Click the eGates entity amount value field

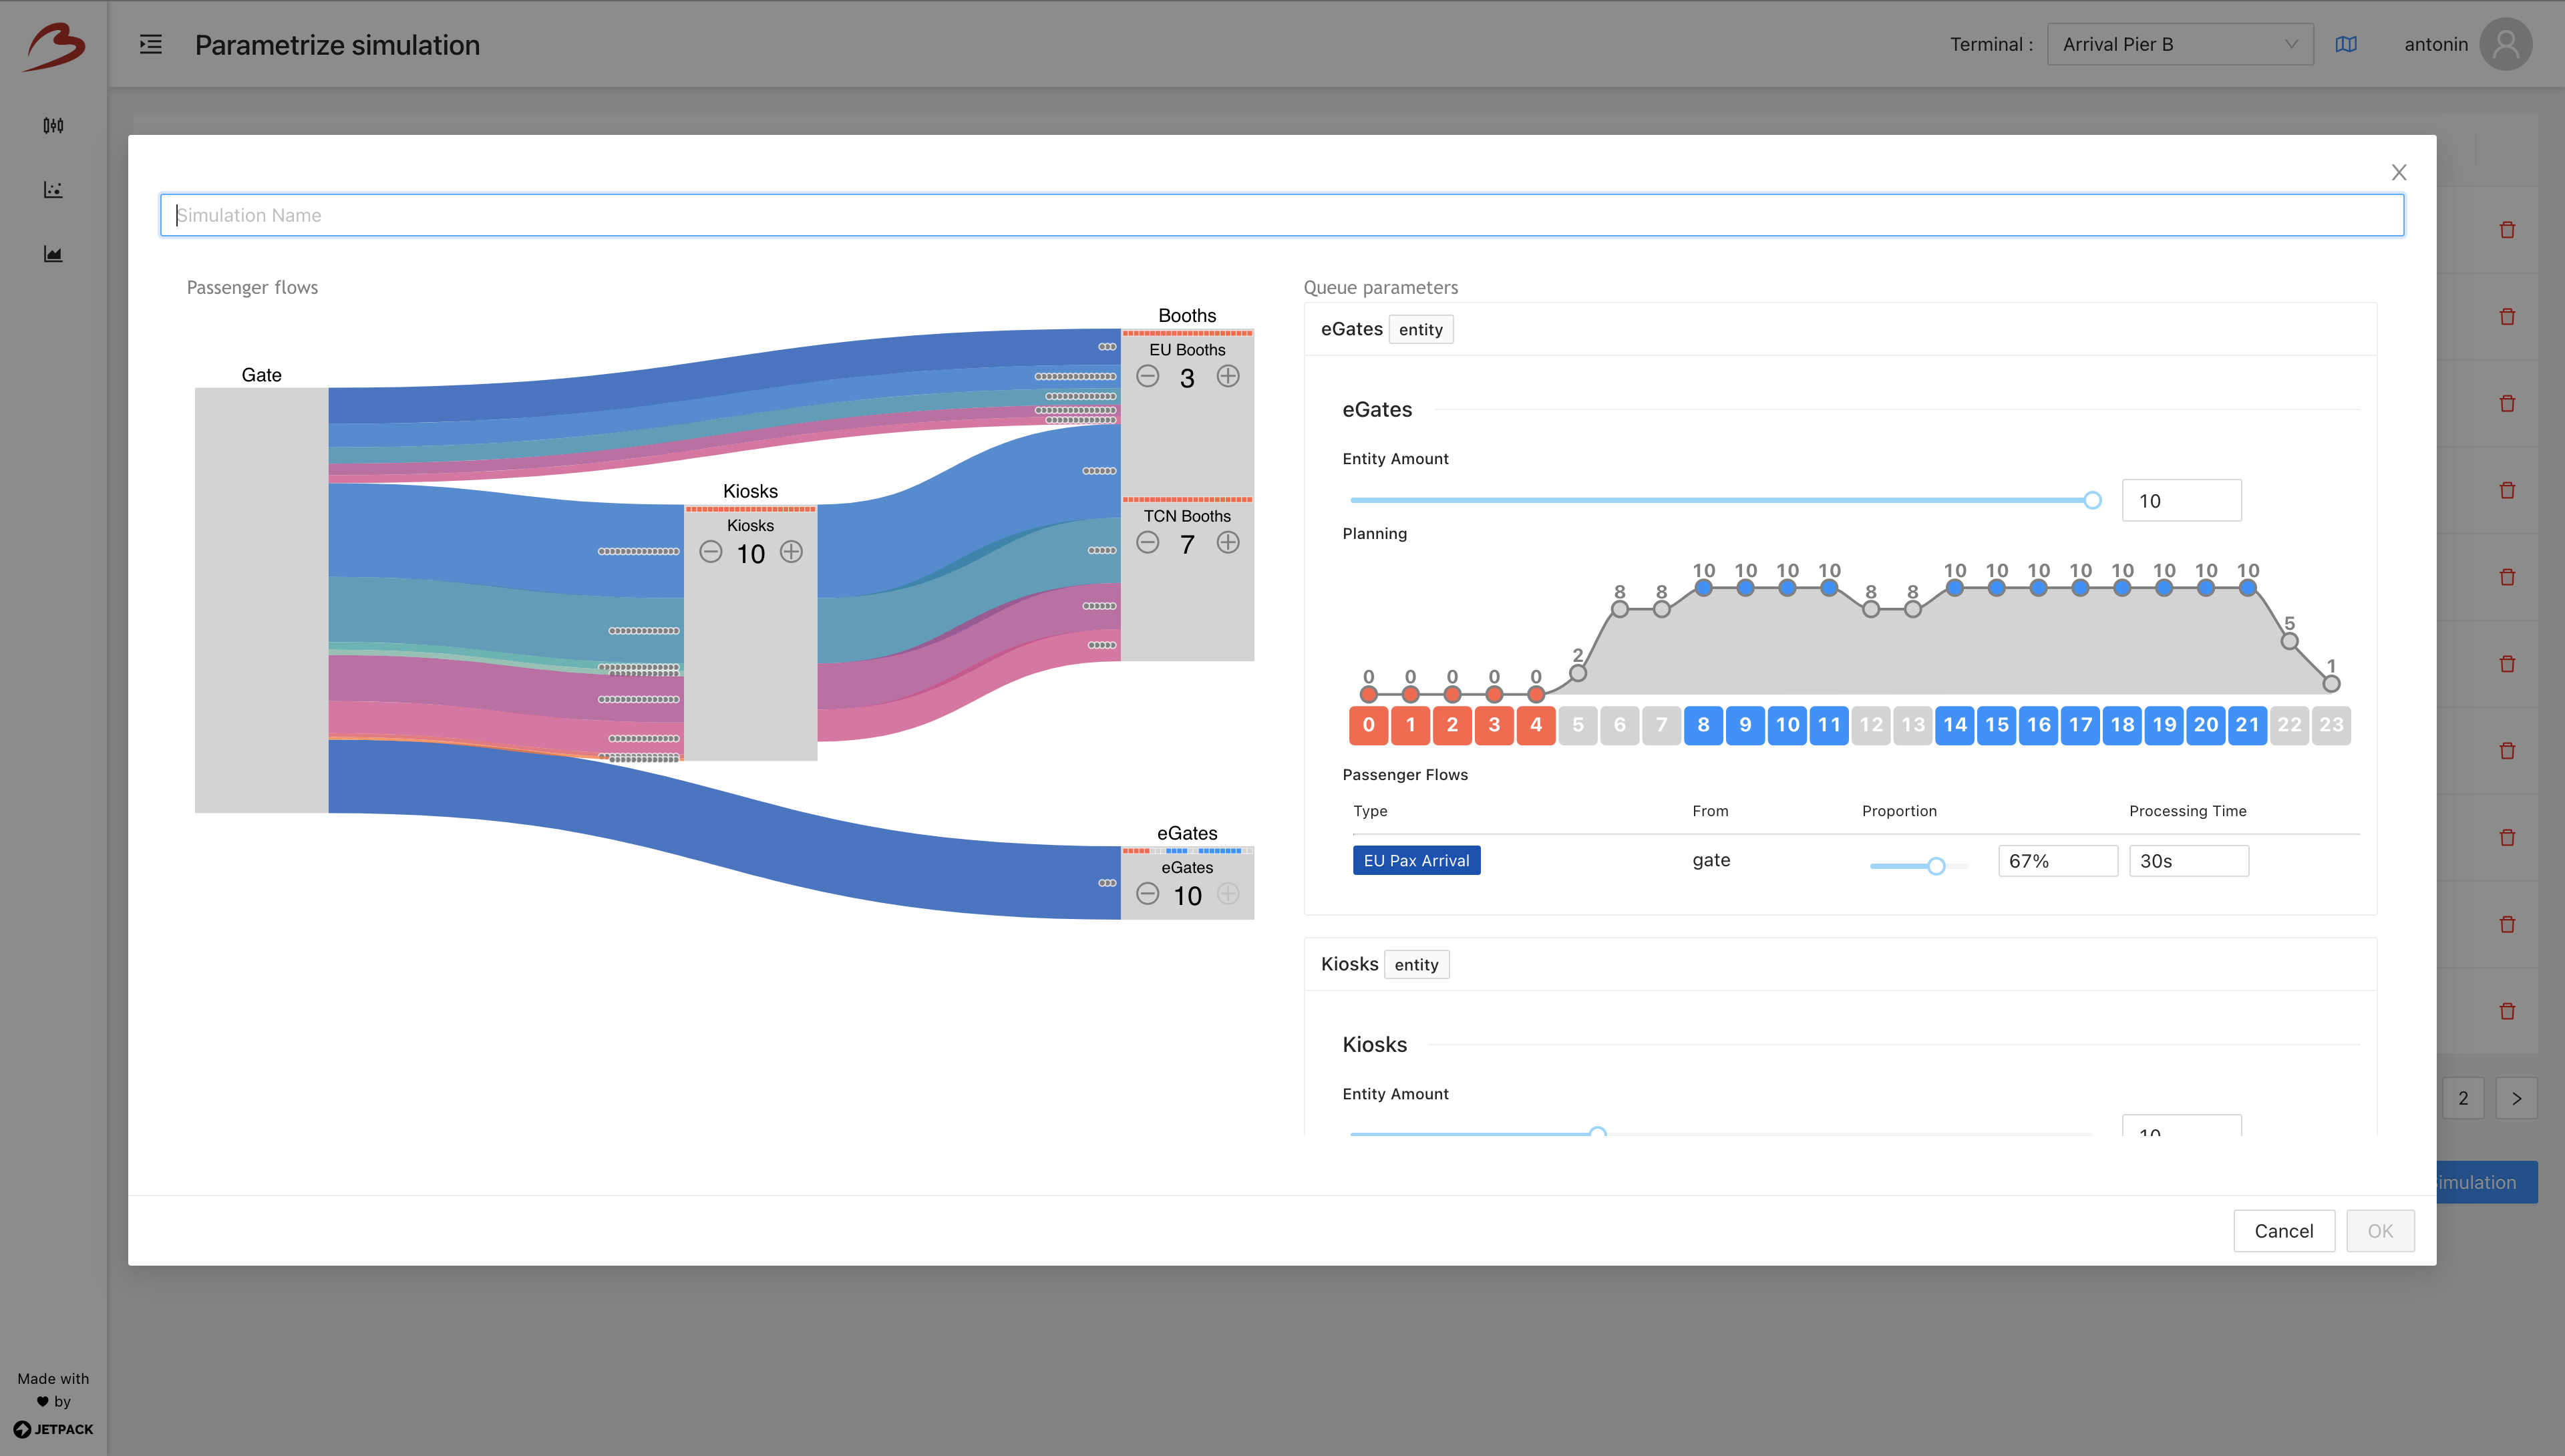[2181, 500]
